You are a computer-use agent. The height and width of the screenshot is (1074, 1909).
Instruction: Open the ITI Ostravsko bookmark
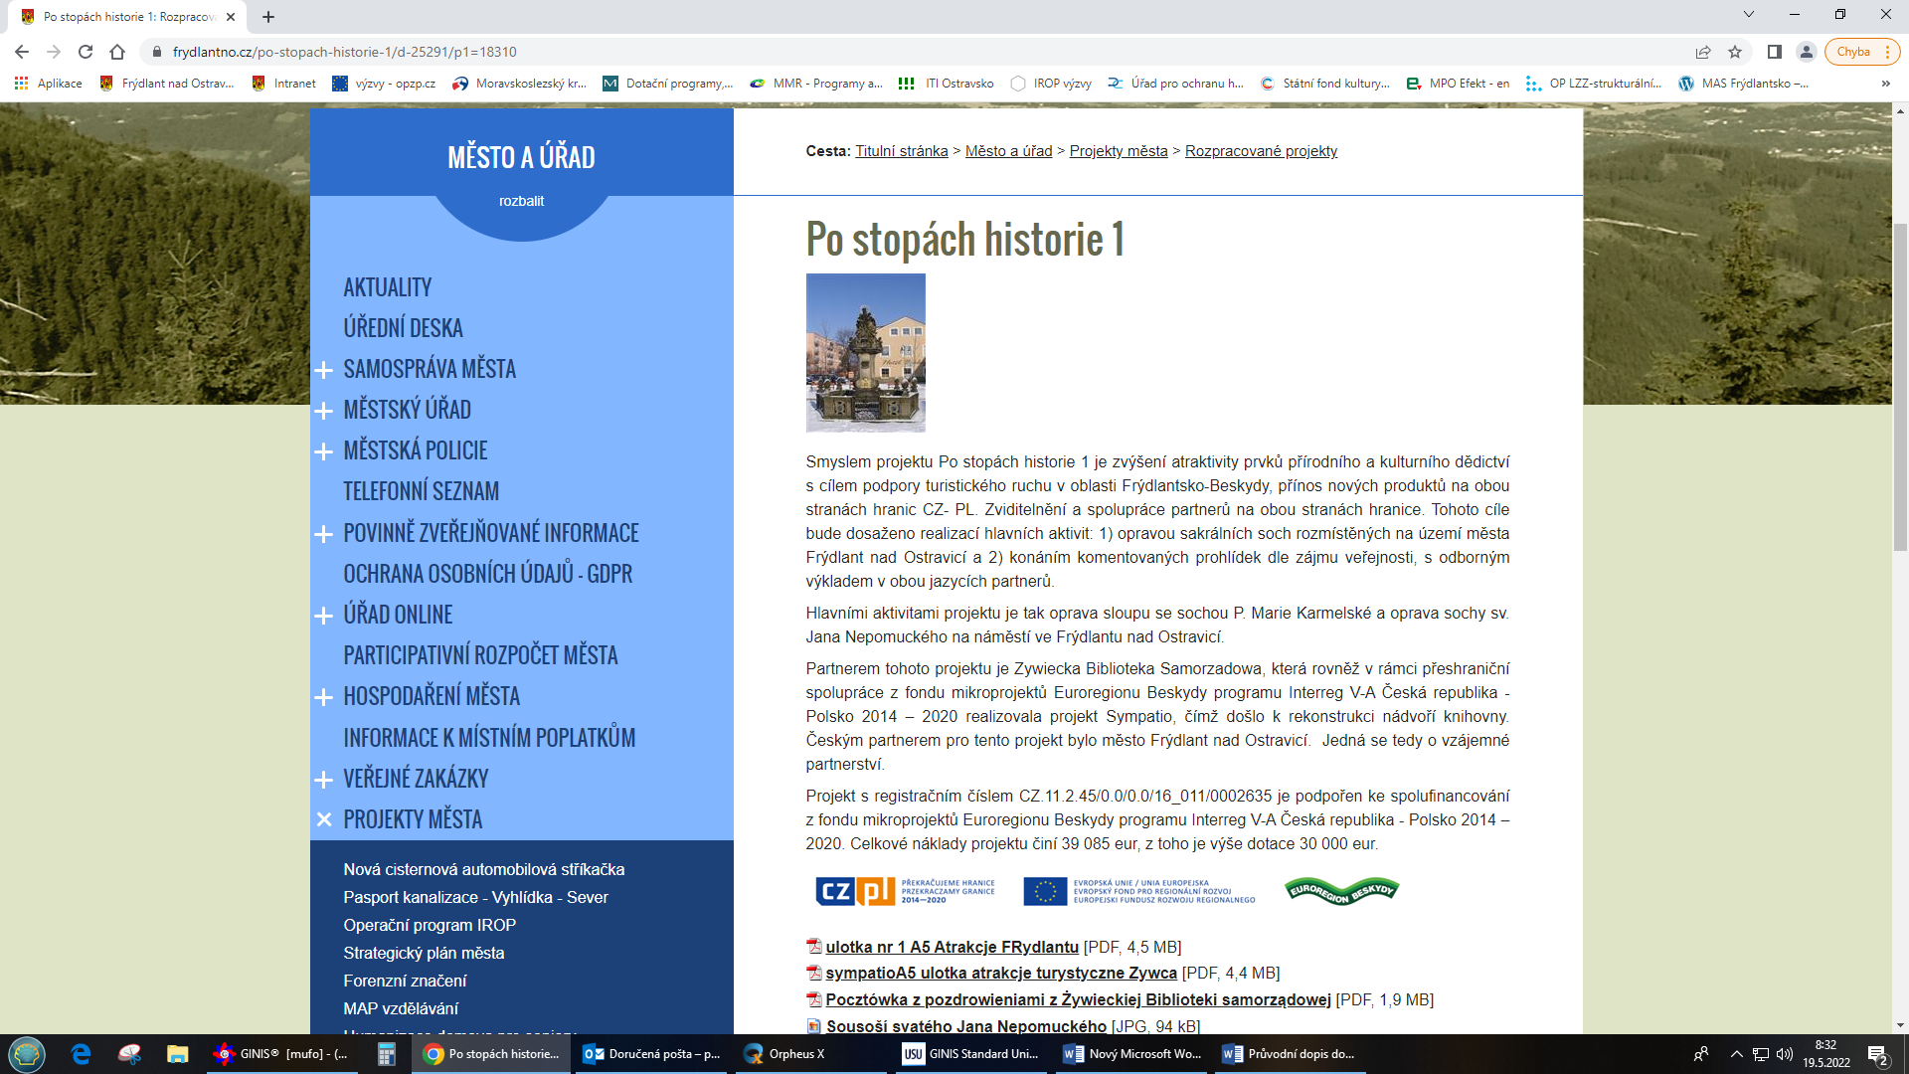coord(946,84)
